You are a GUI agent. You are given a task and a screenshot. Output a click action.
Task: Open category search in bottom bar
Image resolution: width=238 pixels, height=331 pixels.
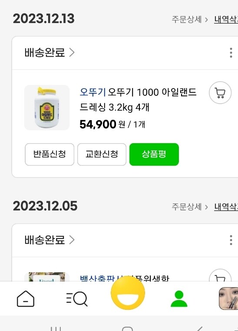(77, 299)
